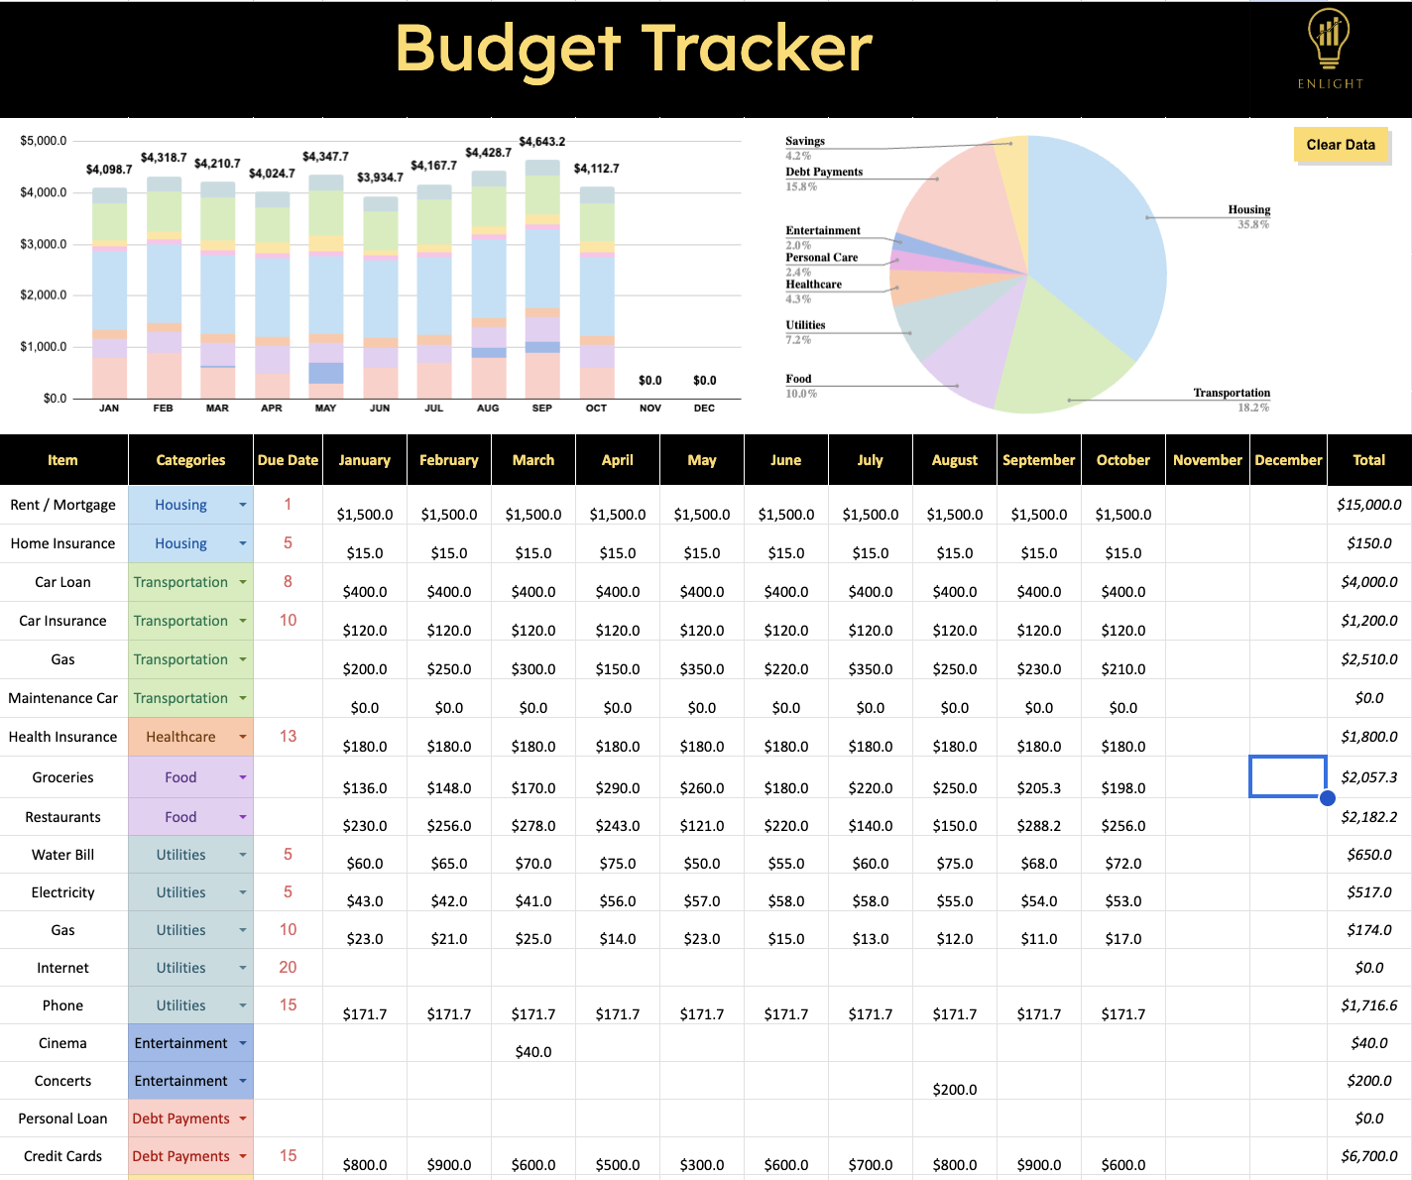This screenshot has height=1180, width=1412.
Task: Select the Savings label in the pie chart
Action: [805, 142]
